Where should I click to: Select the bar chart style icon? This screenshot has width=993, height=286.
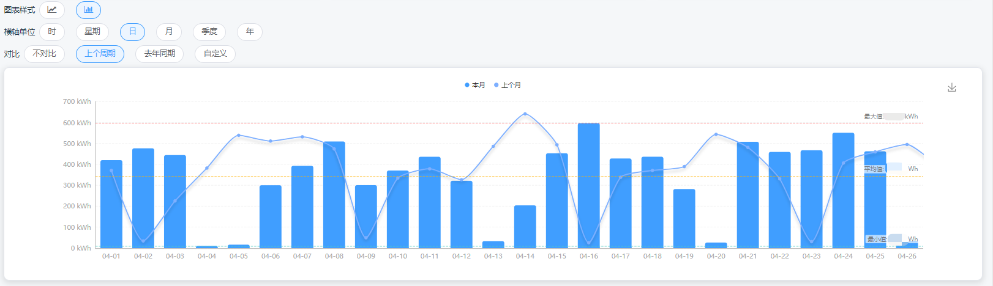[88, 10]
